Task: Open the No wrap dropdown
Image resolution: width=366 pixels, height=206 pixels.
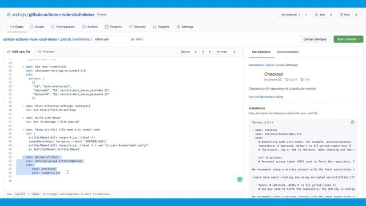Action: (225, 51)
